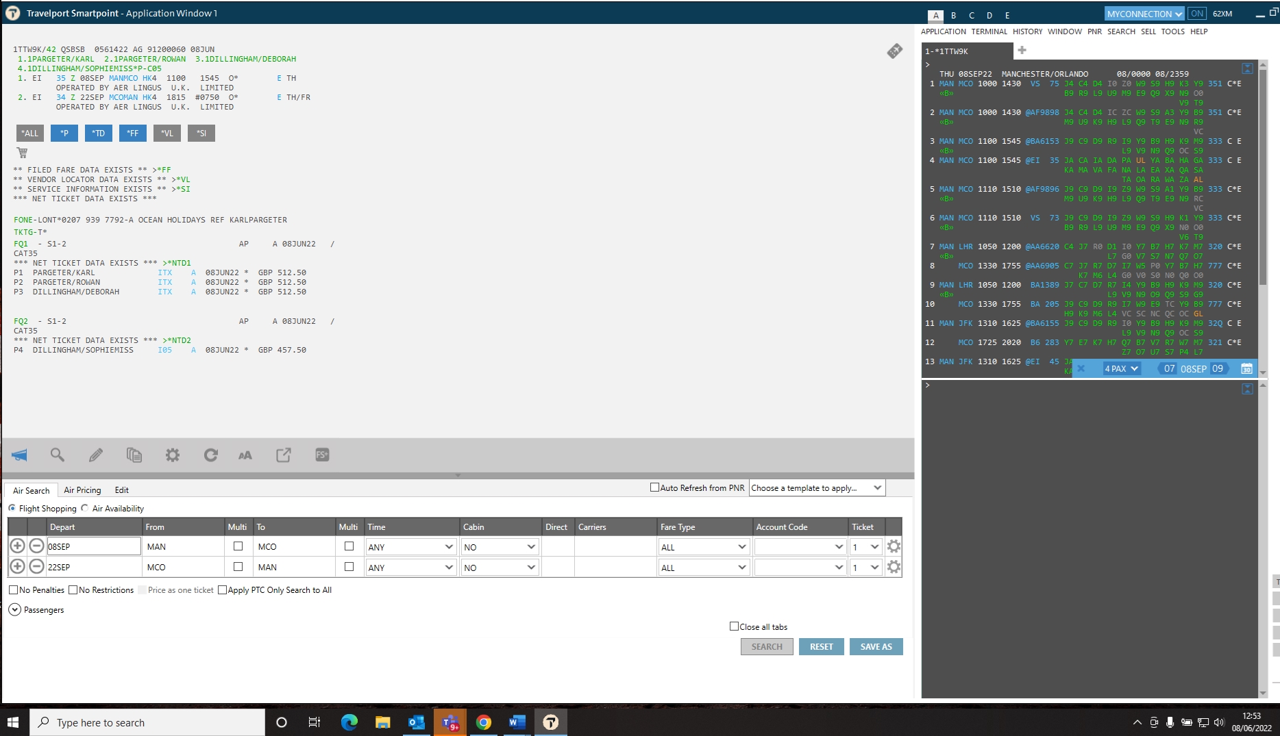The height and width of the screenshot is (736, 1280).
Task: Click the pop-out window icon
Action: click(x=284, y=455)
